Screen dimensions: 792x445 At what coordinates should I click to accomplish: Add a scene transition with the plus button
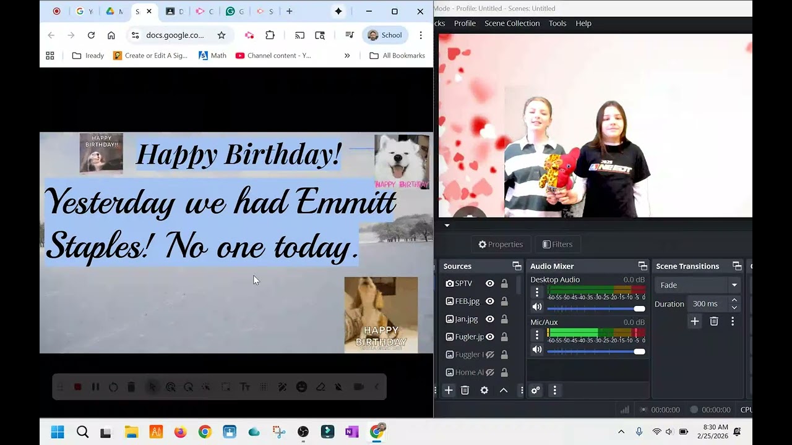pos(695,321)
